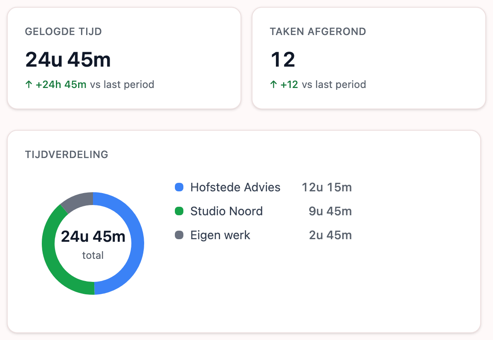Viewport: 493px width, 340px height.
Task: Click the 'Eigen werk' legend label
Action: click(x=220, y=235)
